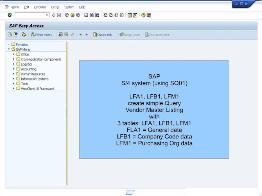Click the Add to Favorites icon

click(x=61, y=34)
